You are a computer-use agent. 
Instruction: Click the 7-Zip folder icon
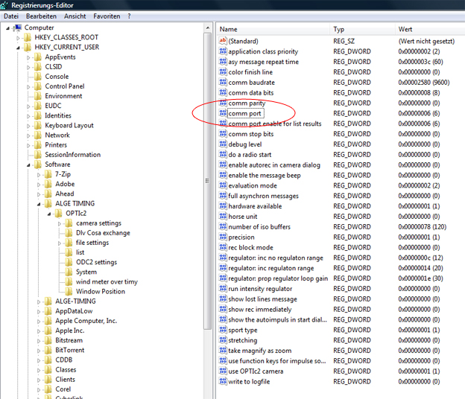tap(48, 174)
